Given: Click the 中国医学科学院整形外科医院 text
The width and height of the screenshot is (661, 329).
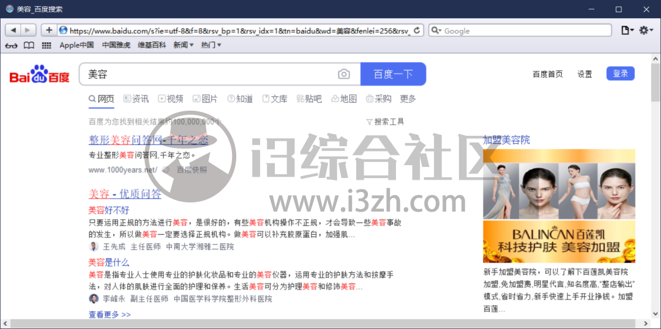Looking at the screenshot, I should (x=223, y=298).
